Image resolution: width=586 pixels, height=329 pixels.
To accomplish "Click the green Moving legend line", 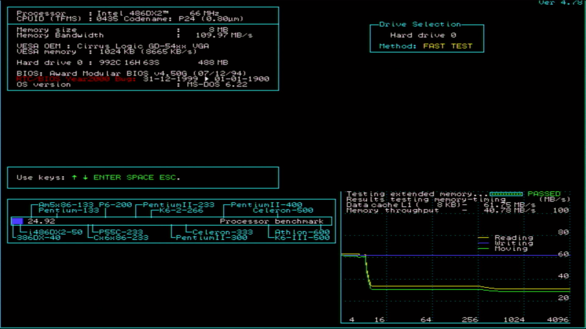I will (x=485, y=249).
